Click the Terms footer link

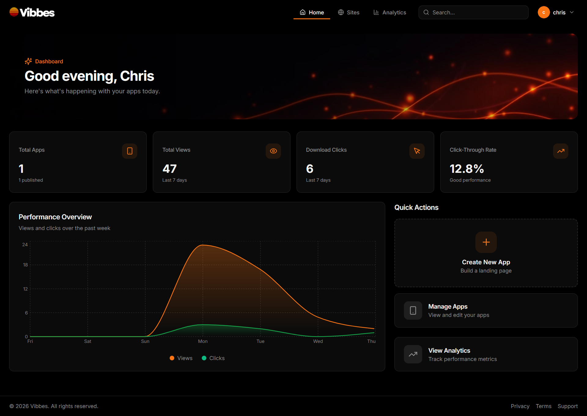(544, 406)
